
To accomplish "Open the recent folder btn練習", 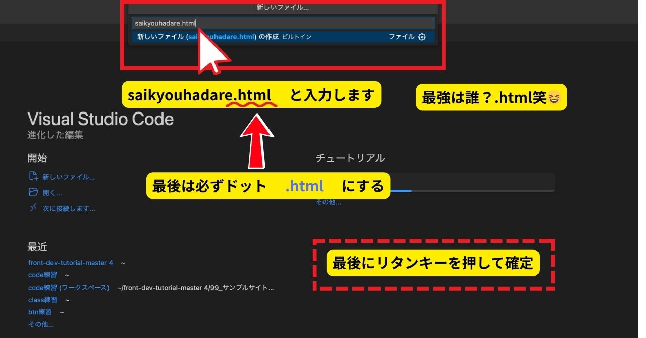I will click(x=40, y=312).
